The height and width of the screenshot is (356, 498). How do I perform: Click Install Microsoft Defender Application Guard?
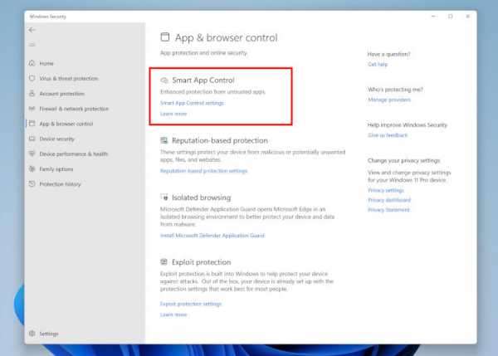point(212,236)
